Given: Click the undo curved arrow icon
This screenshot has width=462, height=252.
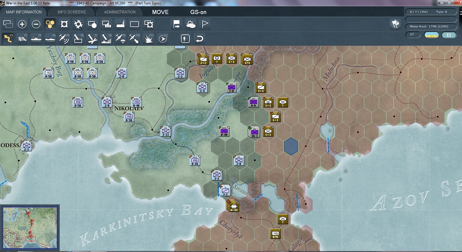Looking at the screenshot, I should [x=199, y=39].
